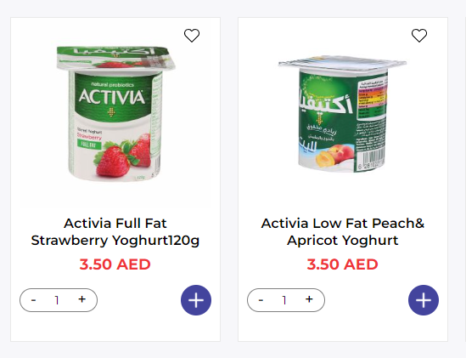
Task: Add Peach & Apricot Yoghurt to cart blue button
Action: 424,300
